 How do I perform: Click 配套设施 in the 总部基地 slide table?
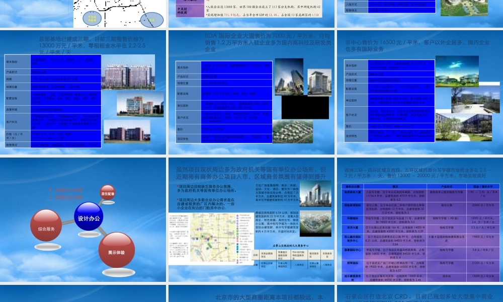[x=18, y=98]
